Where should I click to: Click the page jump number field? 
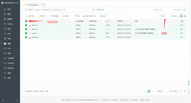[180, 91]
